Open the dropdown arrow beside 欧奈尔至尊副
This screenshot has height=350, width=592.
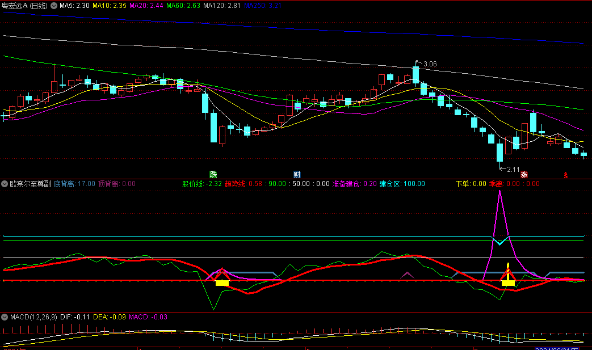[5, 184]
